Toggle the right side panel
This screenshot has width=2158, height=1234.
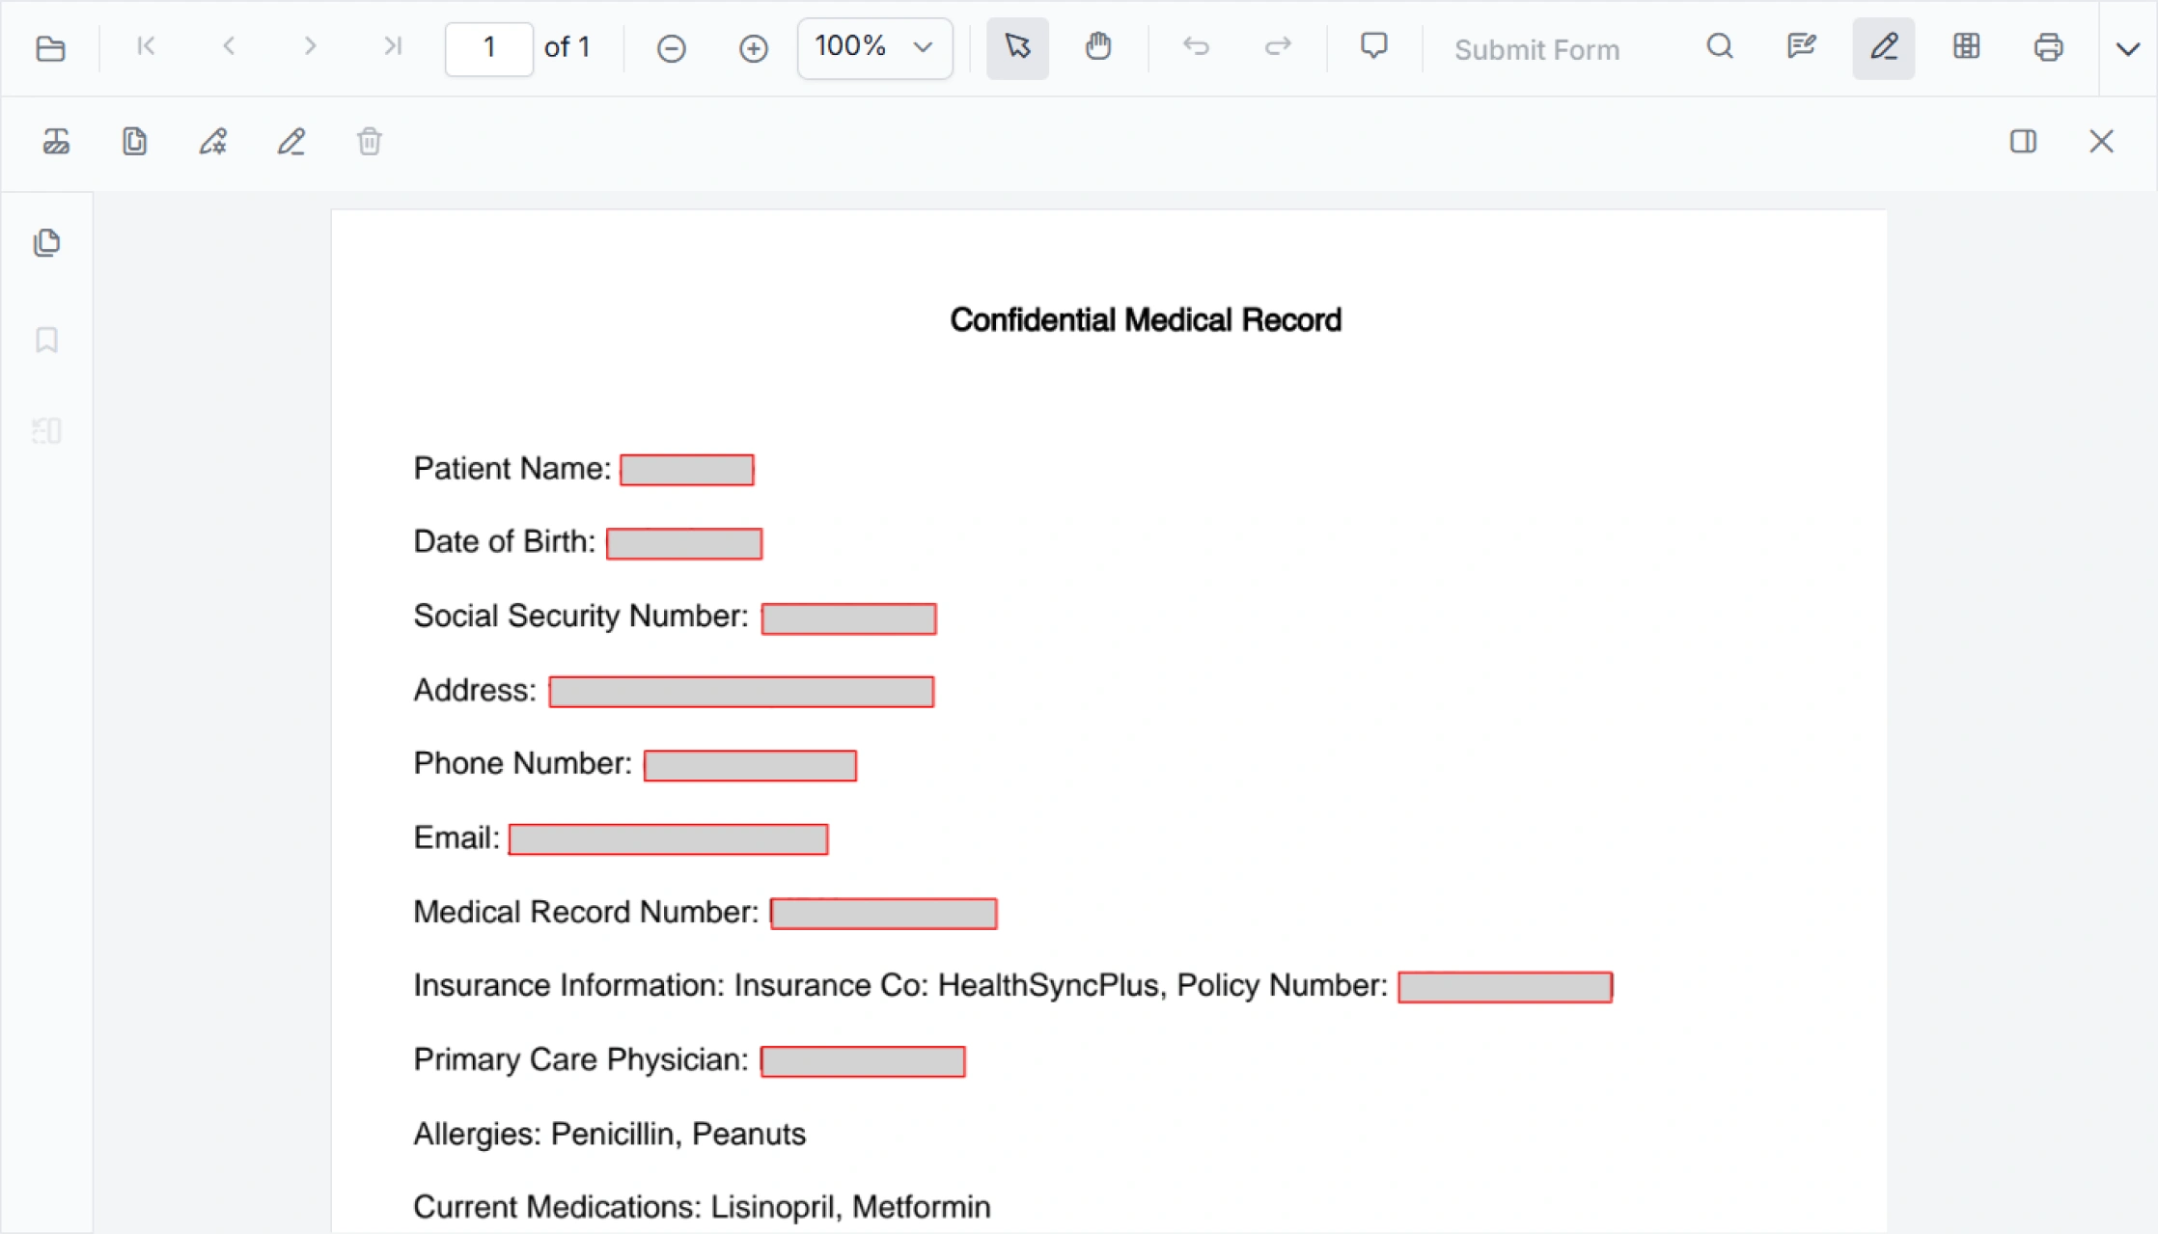tap(2023, 142)
